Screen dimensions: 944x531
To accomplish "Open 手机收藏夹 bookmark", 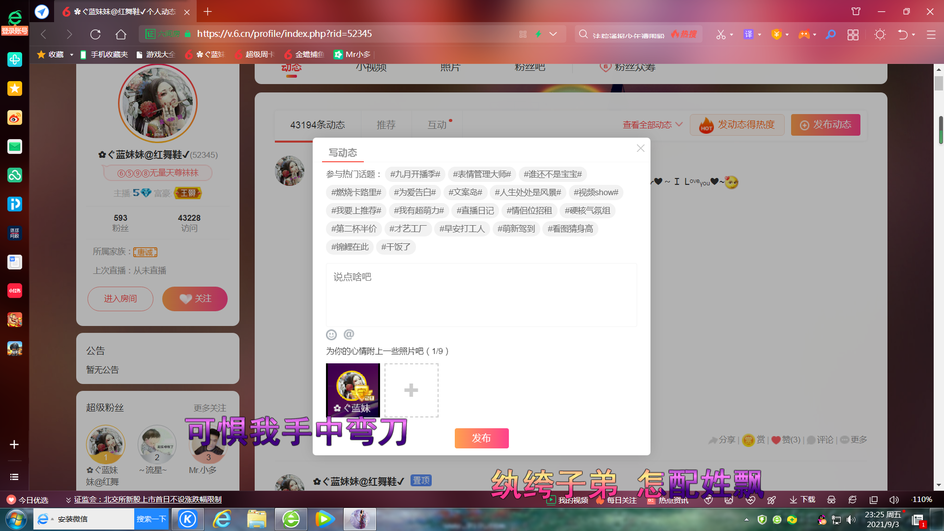I will coord(104,55).
